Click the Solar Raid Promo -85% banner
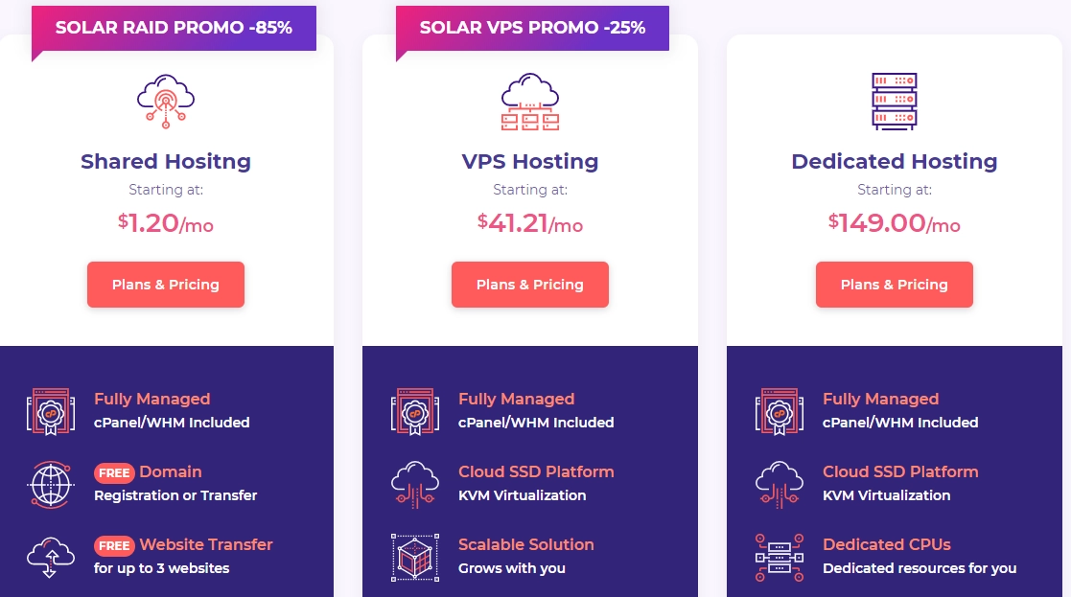This screenshot has height=597, width=1071. click(174, 28)
